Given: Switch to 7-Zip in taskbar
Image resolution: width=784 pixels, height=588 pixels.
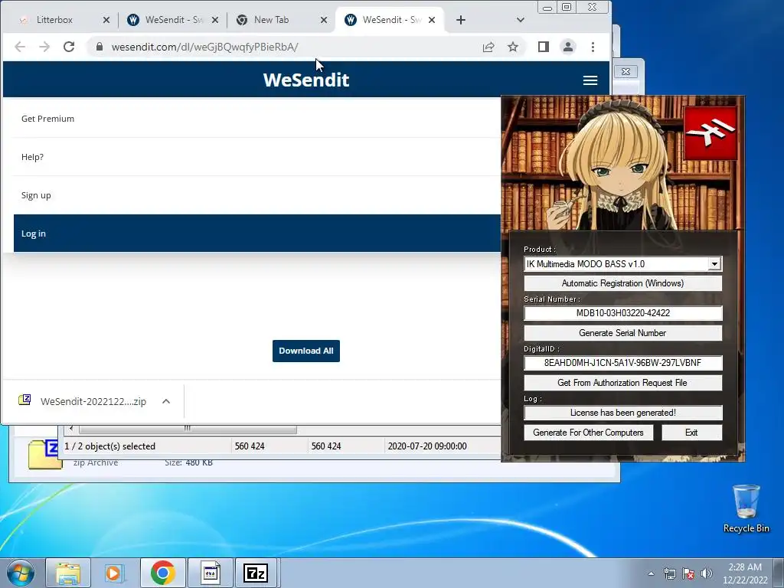Looking at the screenshot, I should click(256, 573).
